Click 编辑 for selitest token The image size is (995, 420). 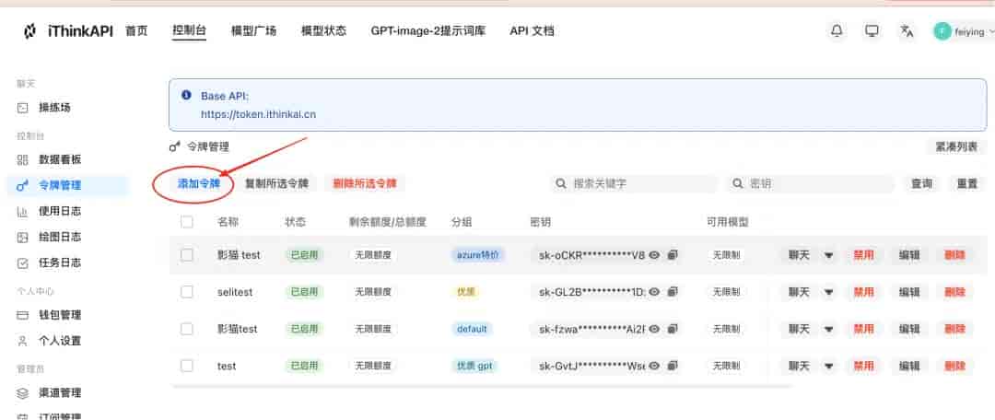tap(909, 292)
